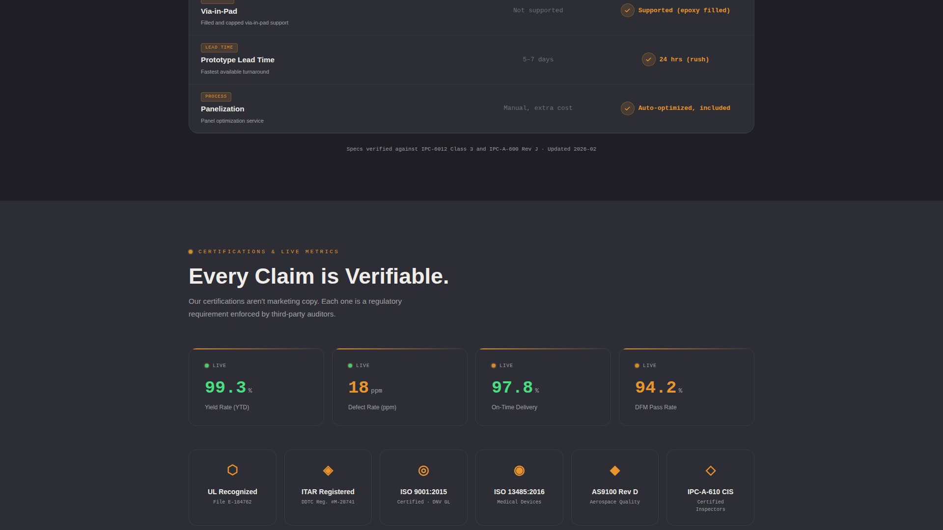Select the On-Time Delivery 97.8% card
The image size is (943, 530).
click(543, 387)
